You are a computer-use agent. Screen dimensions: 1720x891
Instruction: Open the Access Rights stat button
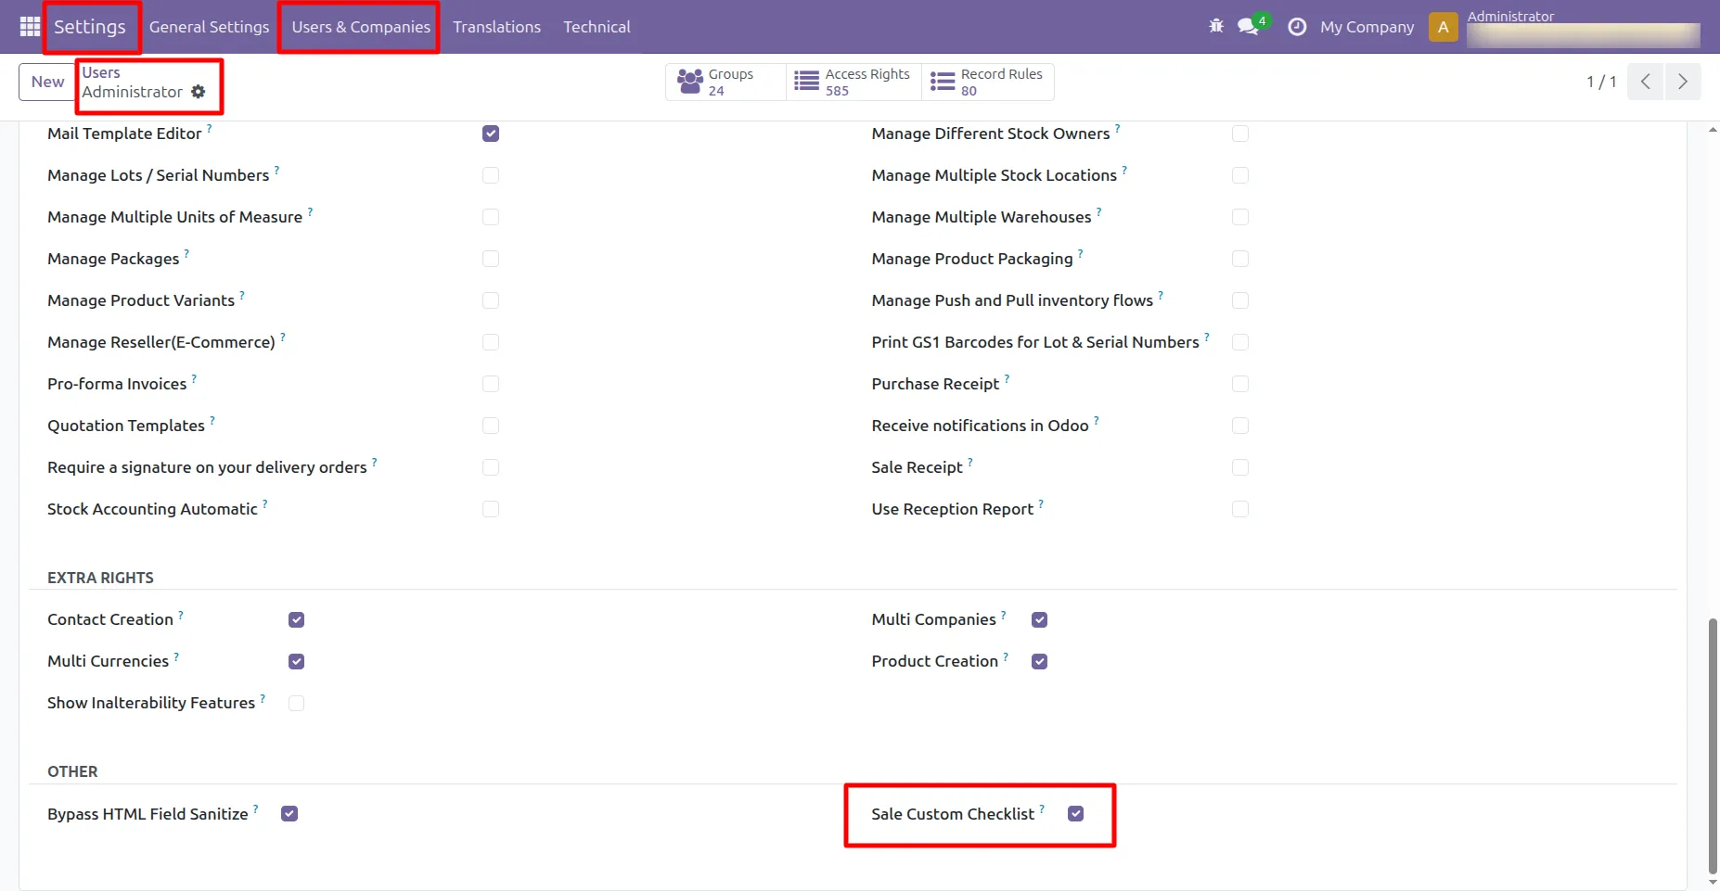854,82
